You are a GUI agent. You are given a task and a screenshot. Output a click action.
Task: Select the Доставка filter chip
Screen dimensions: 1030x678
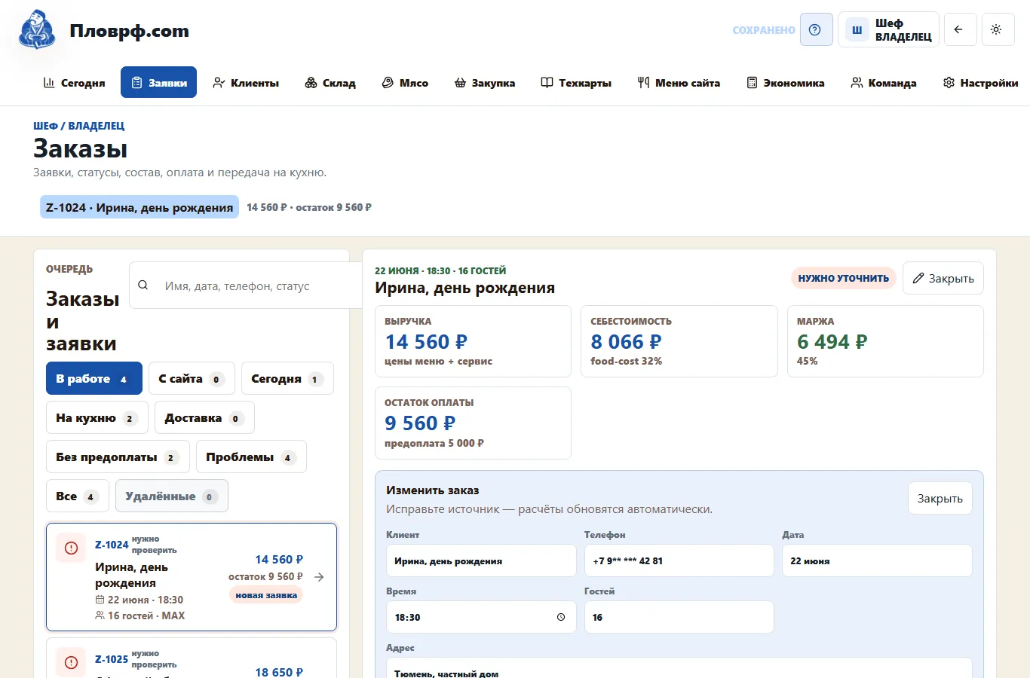tap(204, 418)
